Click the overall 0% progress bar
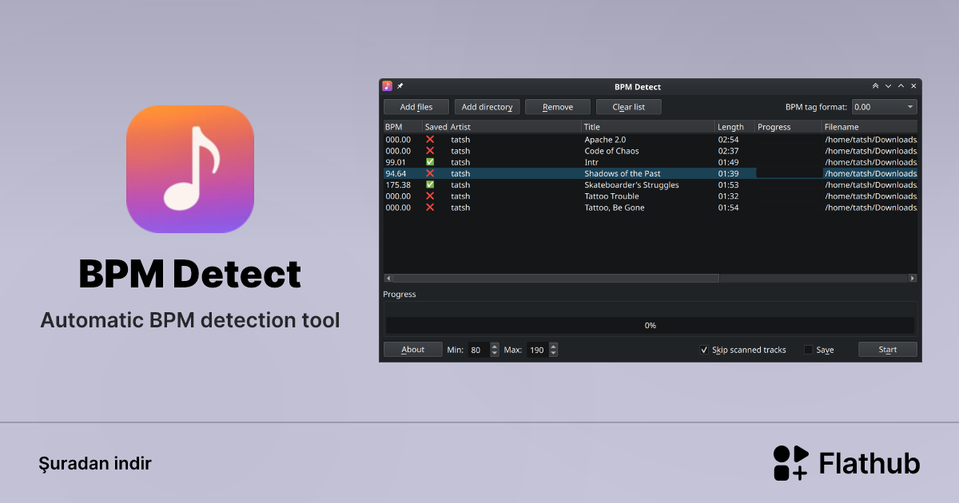Viewport: 959px width, 503px height. click(x=651, y=326)
